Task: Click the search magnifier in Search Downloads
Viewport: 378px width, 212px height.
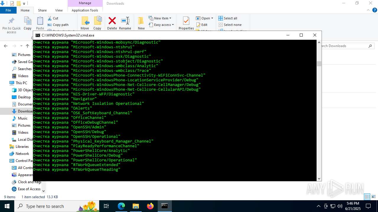Action: [x=370, y=46]
